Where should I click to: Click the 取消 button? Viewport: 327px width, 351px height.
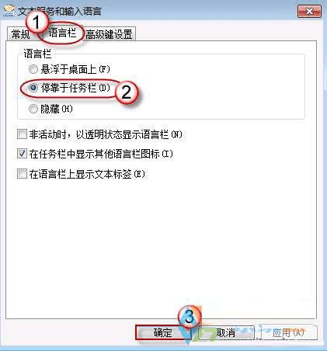click(226, 332)
